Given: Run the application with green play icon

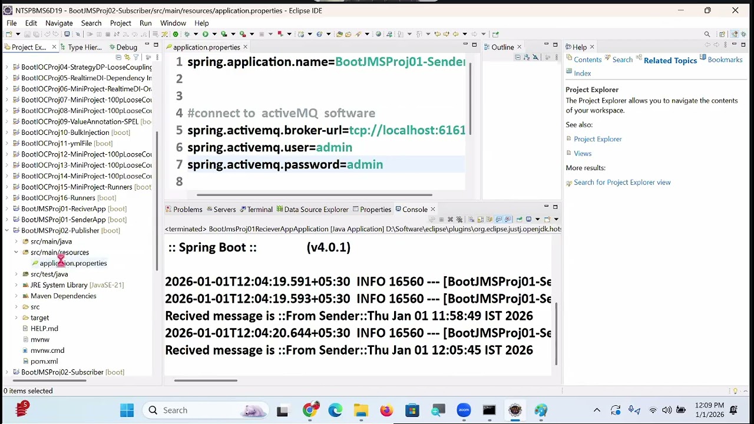Looking at the screenshot, I should click(206, 34).
